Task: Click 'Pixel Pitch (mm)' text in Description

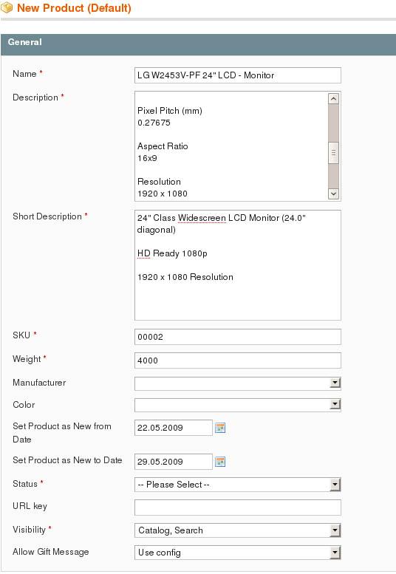Action: coord(170,111)
